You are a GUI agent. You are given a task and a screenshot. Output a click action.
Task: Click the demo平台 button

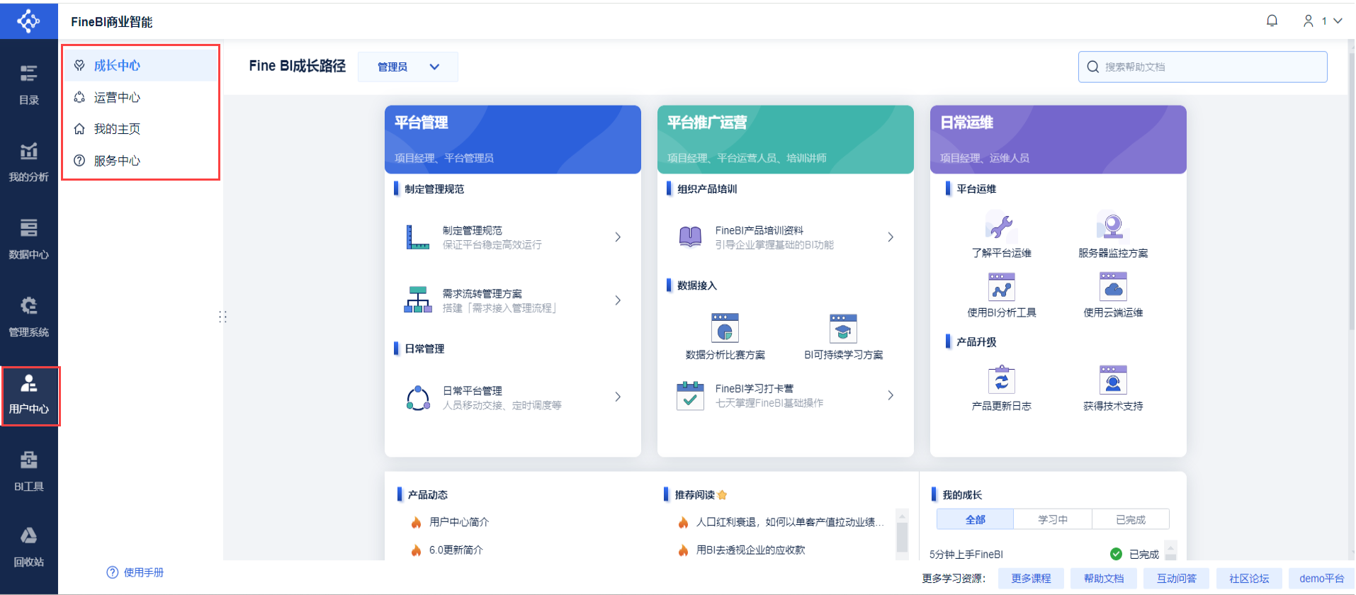[1322, 579]
